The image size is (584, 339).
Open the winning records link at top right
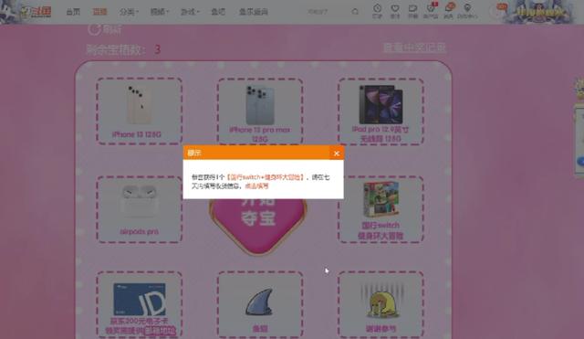[x=414, y=48]
